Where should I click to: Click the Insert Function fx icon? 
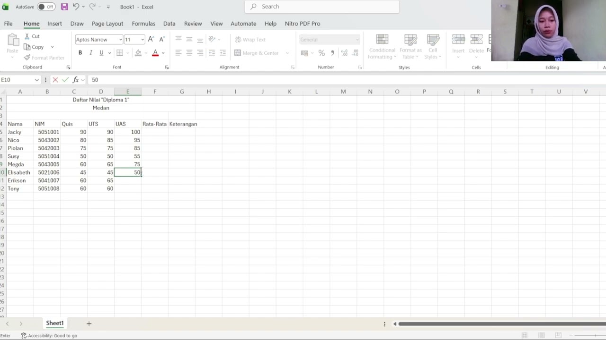click(75, 80)
